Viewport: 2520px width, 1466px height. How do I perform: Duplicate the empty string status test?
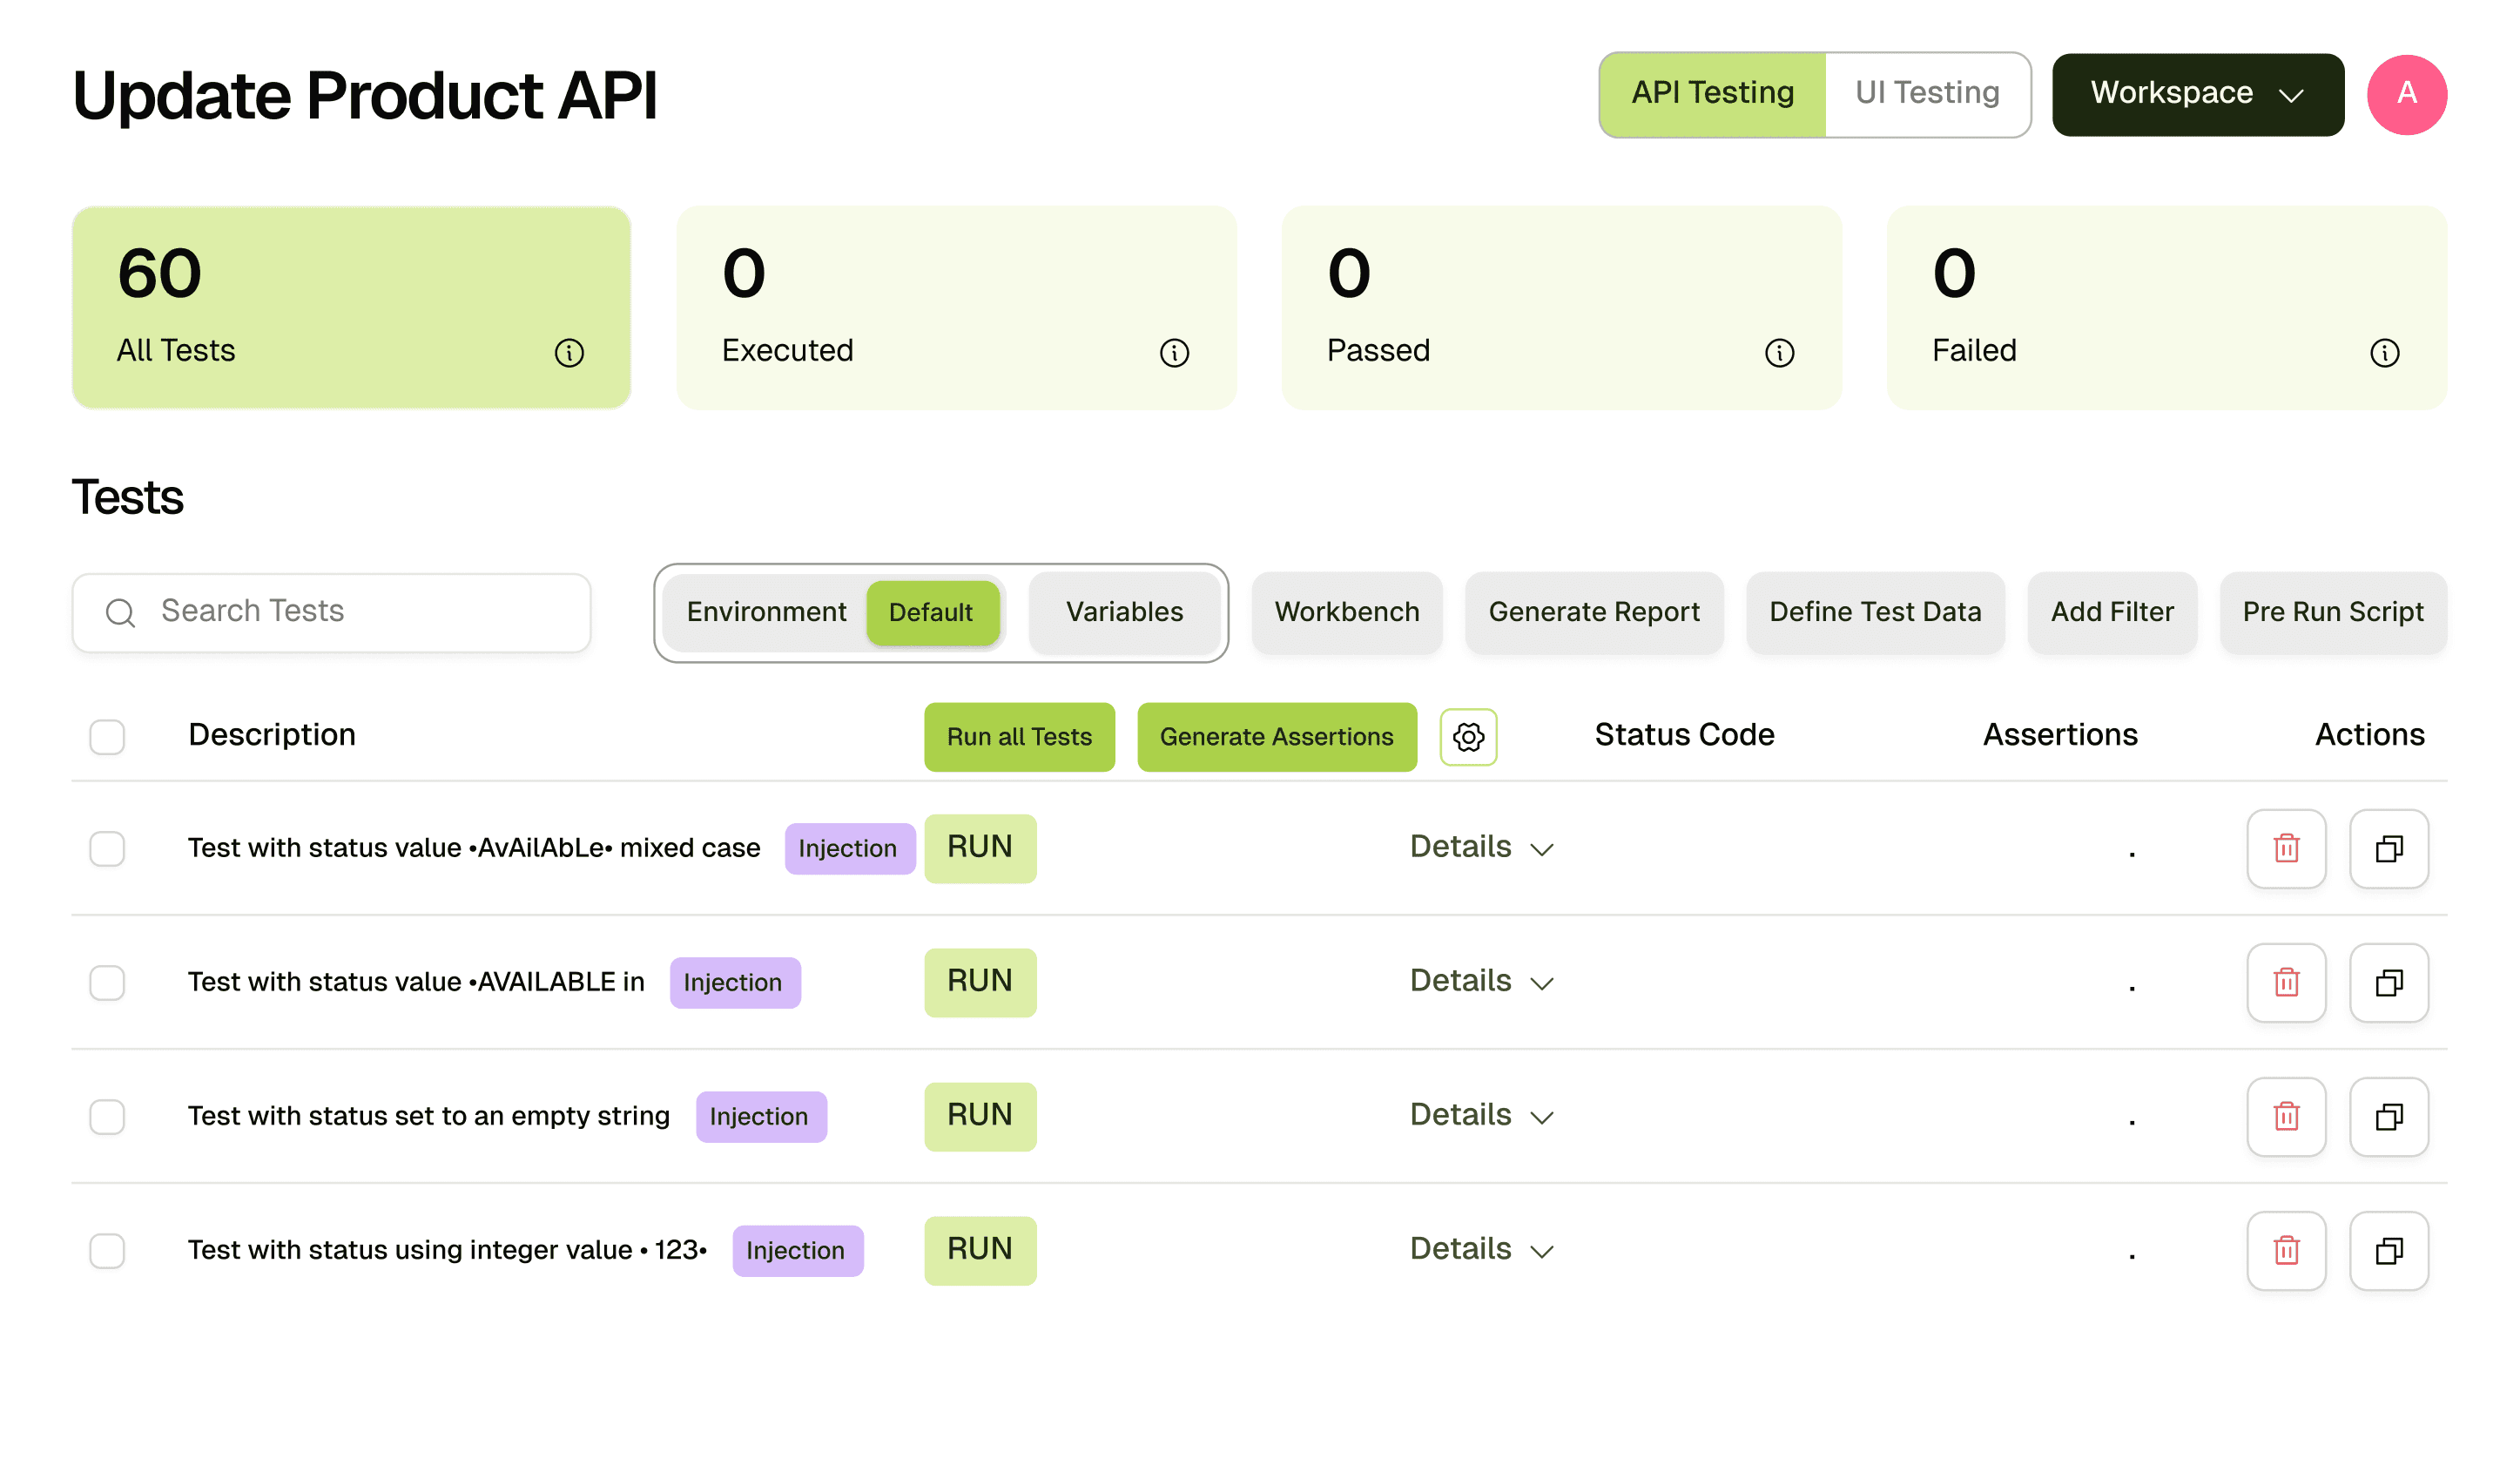click(2388, 1116)
